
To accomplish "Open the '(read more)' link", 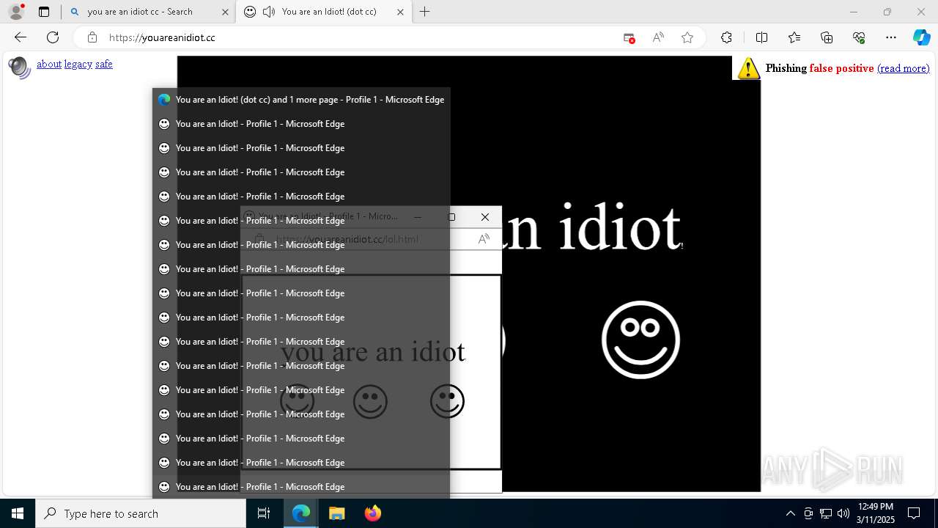I will (903, 68).
